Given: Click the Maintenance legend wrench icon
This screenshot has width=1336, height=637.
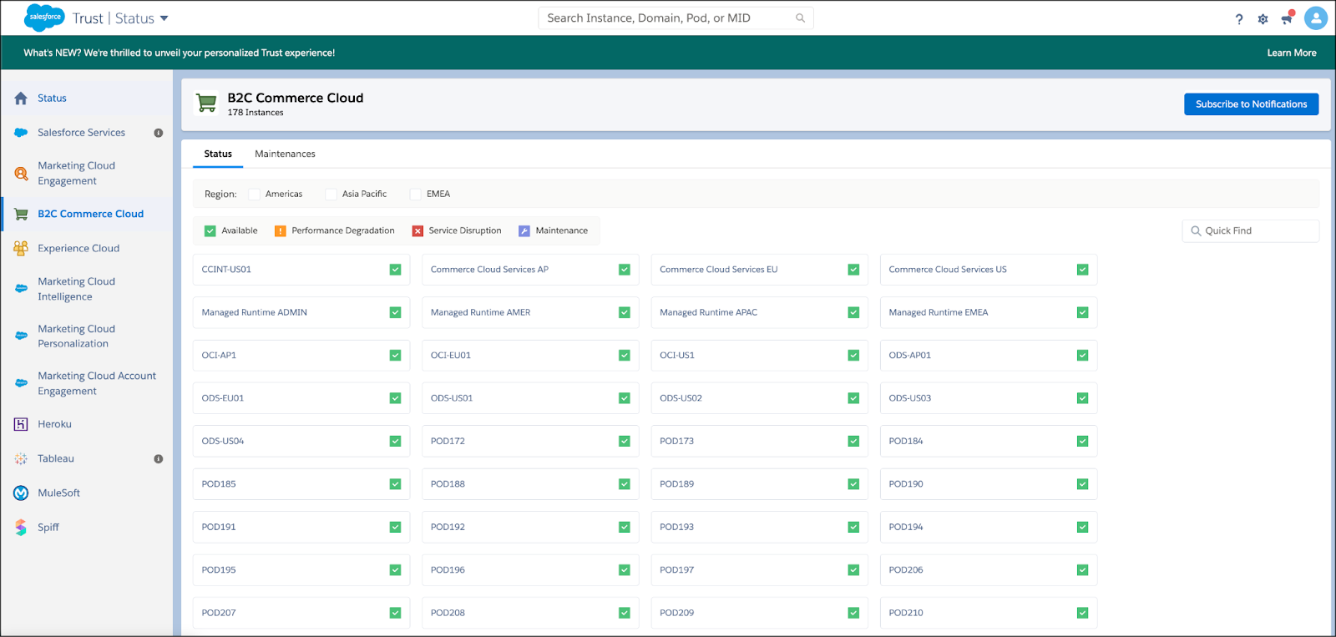Looking at the screenshot, I should click(524, 231).
